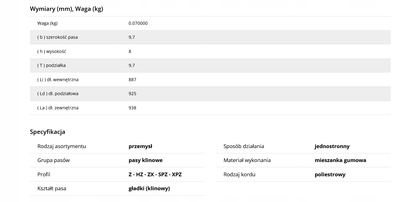Viewport: 397px width, 202px height.
Task: Click the '( b ) szerokość pasa' label
Action: (x=57, y=37)
